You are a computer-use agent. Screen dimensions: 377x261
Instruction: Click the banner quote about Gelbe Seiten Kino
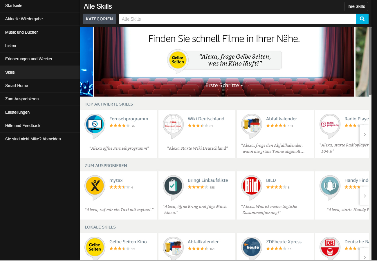pyautogui.click(x=235, y=60)
